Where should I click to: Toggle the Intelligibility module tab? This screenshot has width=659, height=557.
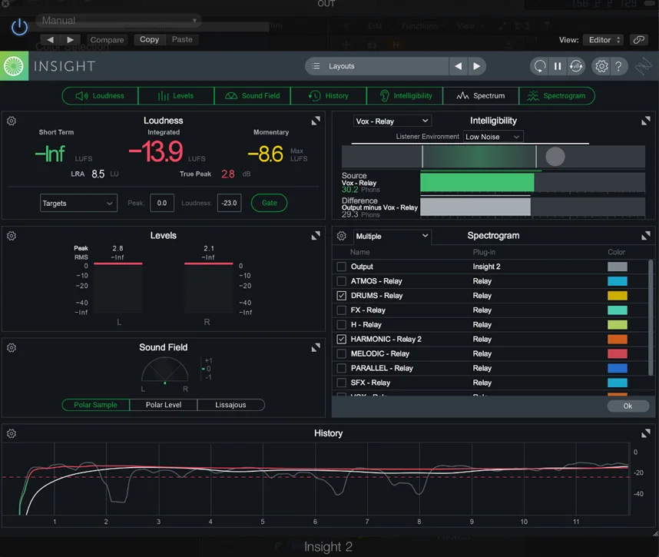(405, 96)
